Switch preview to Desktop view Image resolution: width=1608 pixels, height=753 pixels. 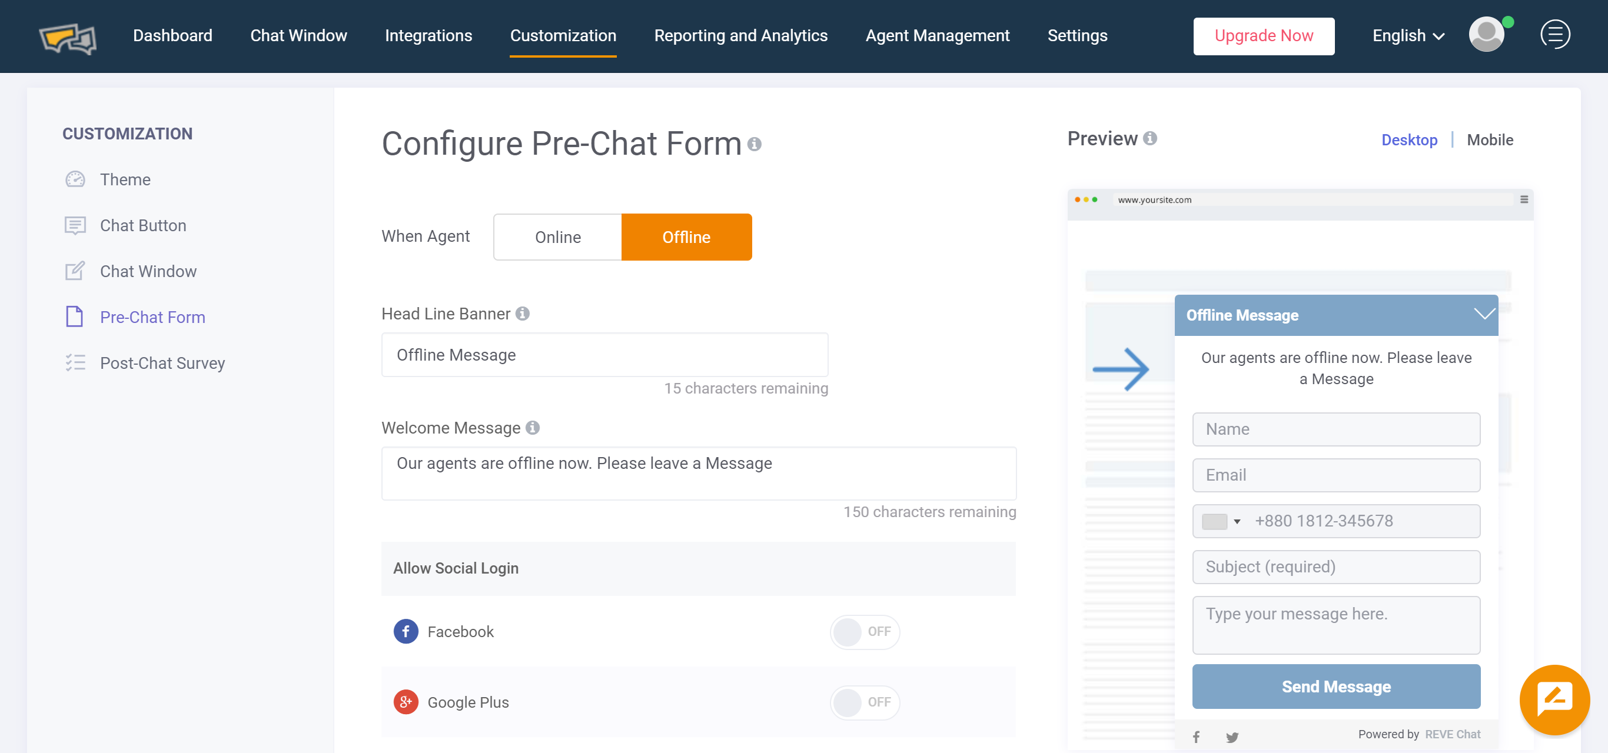point(1409,140)
